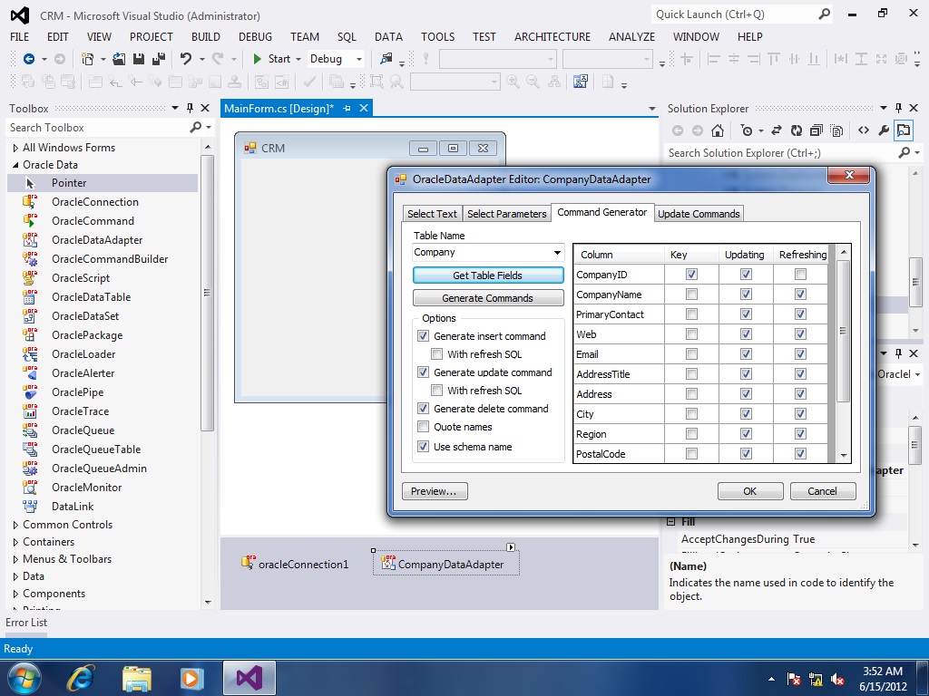The image size is (929, 696).
Task: Enable With refresh SQL under insert command
Action: click(436, 354)
